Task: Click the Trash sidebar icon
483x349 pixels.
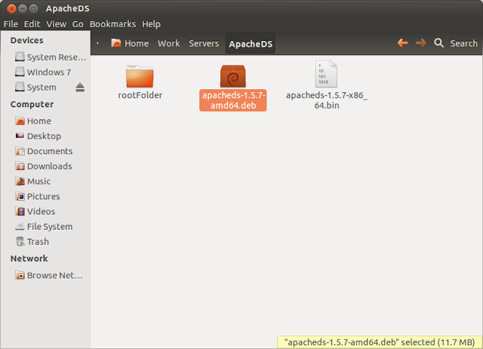Action: (20, 242)
